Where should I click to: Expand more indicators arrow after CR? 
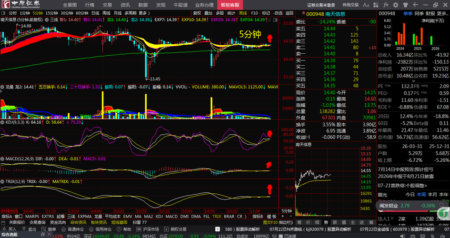[245, 217]
